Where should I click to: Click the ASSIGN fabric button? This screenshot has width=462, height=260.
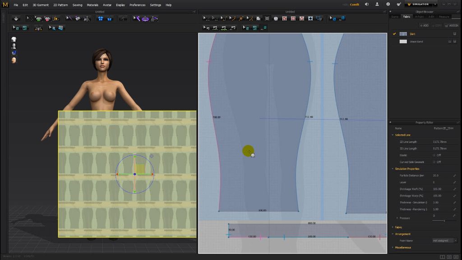452,26
